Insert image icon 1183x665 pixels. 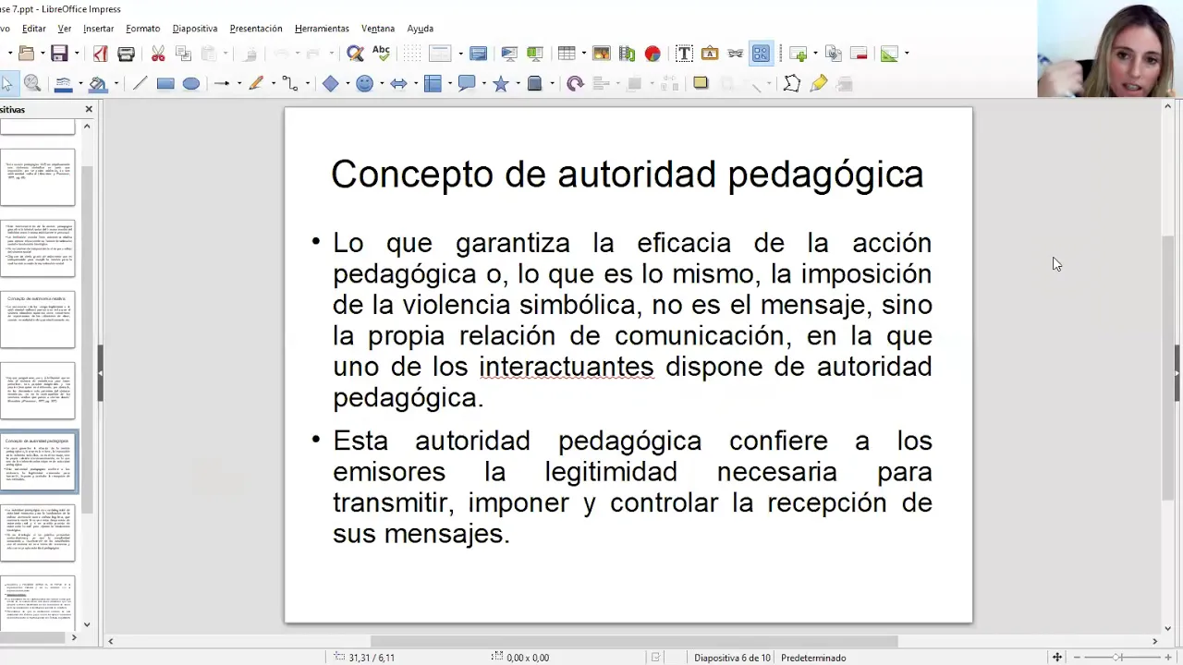pyautogui.click(x=602, y=54)
